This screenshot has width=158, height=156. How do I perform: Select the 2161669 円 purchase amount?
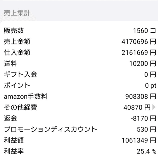click(x=139, y=53)
